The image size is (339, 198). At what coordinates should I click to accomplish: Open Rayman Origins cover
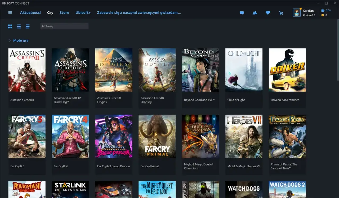pyautogui.click(x=27, y=190)
